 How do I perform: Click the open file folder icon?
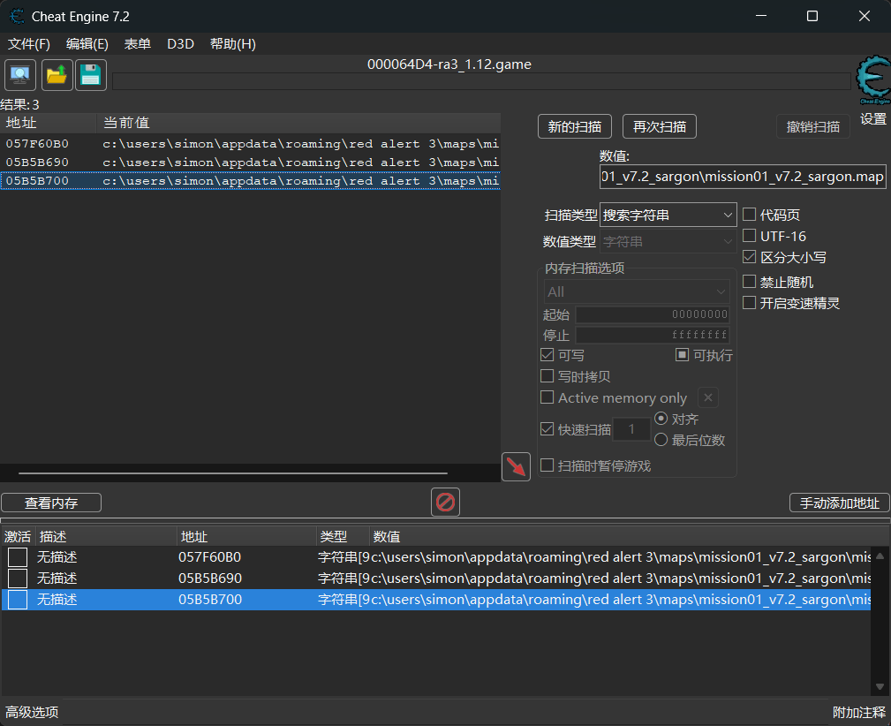[57, 75]
